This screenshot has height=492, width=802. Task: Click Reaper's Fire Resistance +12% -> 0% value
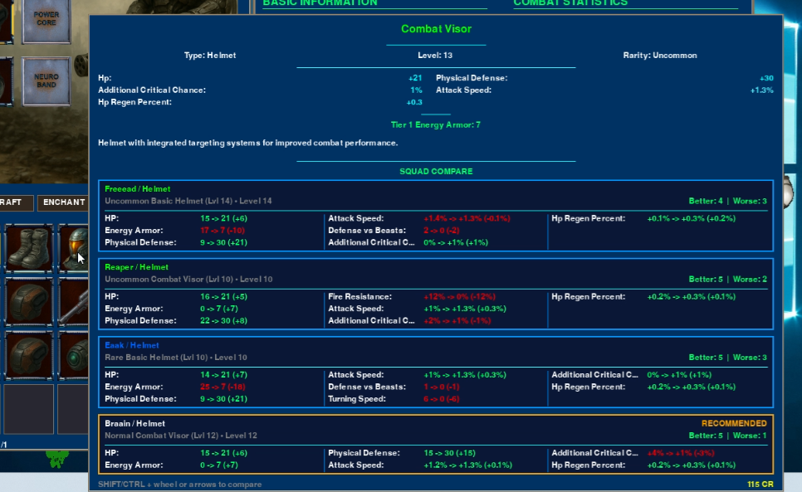point(459,297)
